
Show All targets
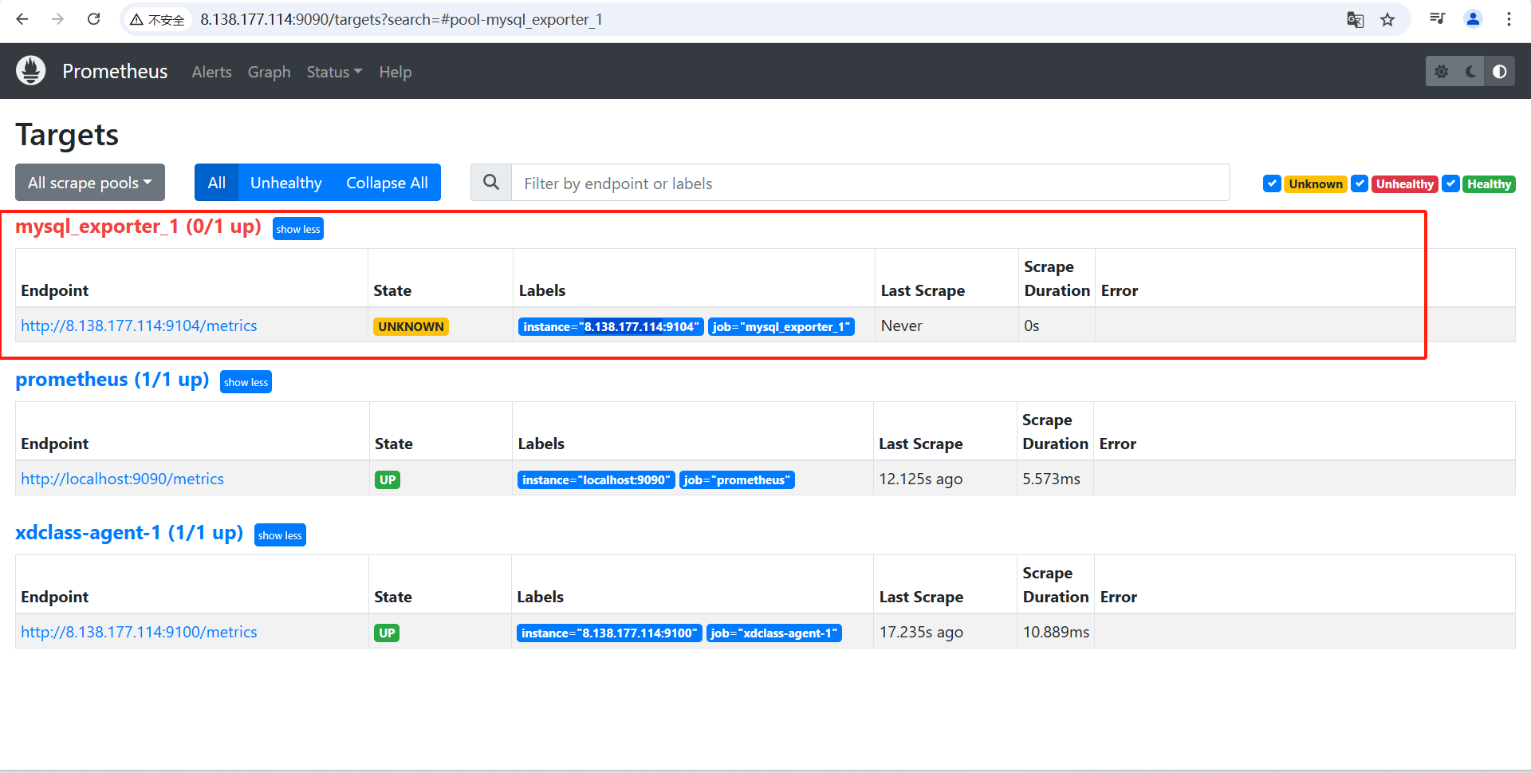point(217,183)
